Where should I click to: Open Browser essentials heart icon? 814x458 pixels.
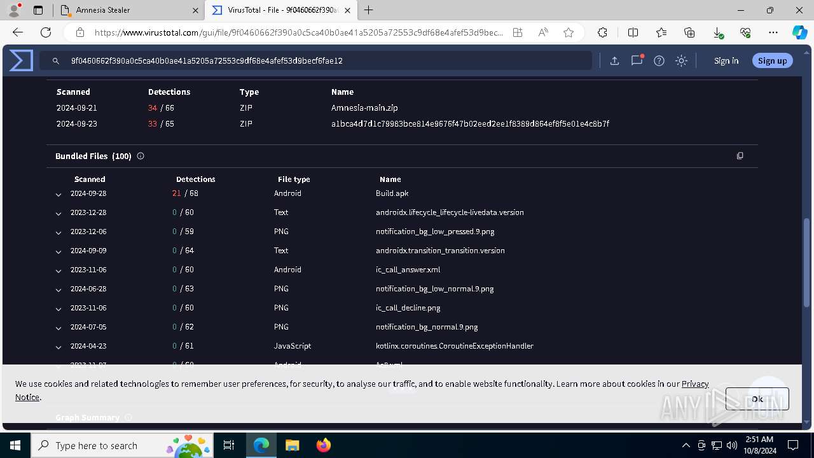coord(745,32)
